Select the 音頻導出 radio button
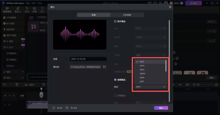This screenshot has width=220, height=115. [115, 80]
